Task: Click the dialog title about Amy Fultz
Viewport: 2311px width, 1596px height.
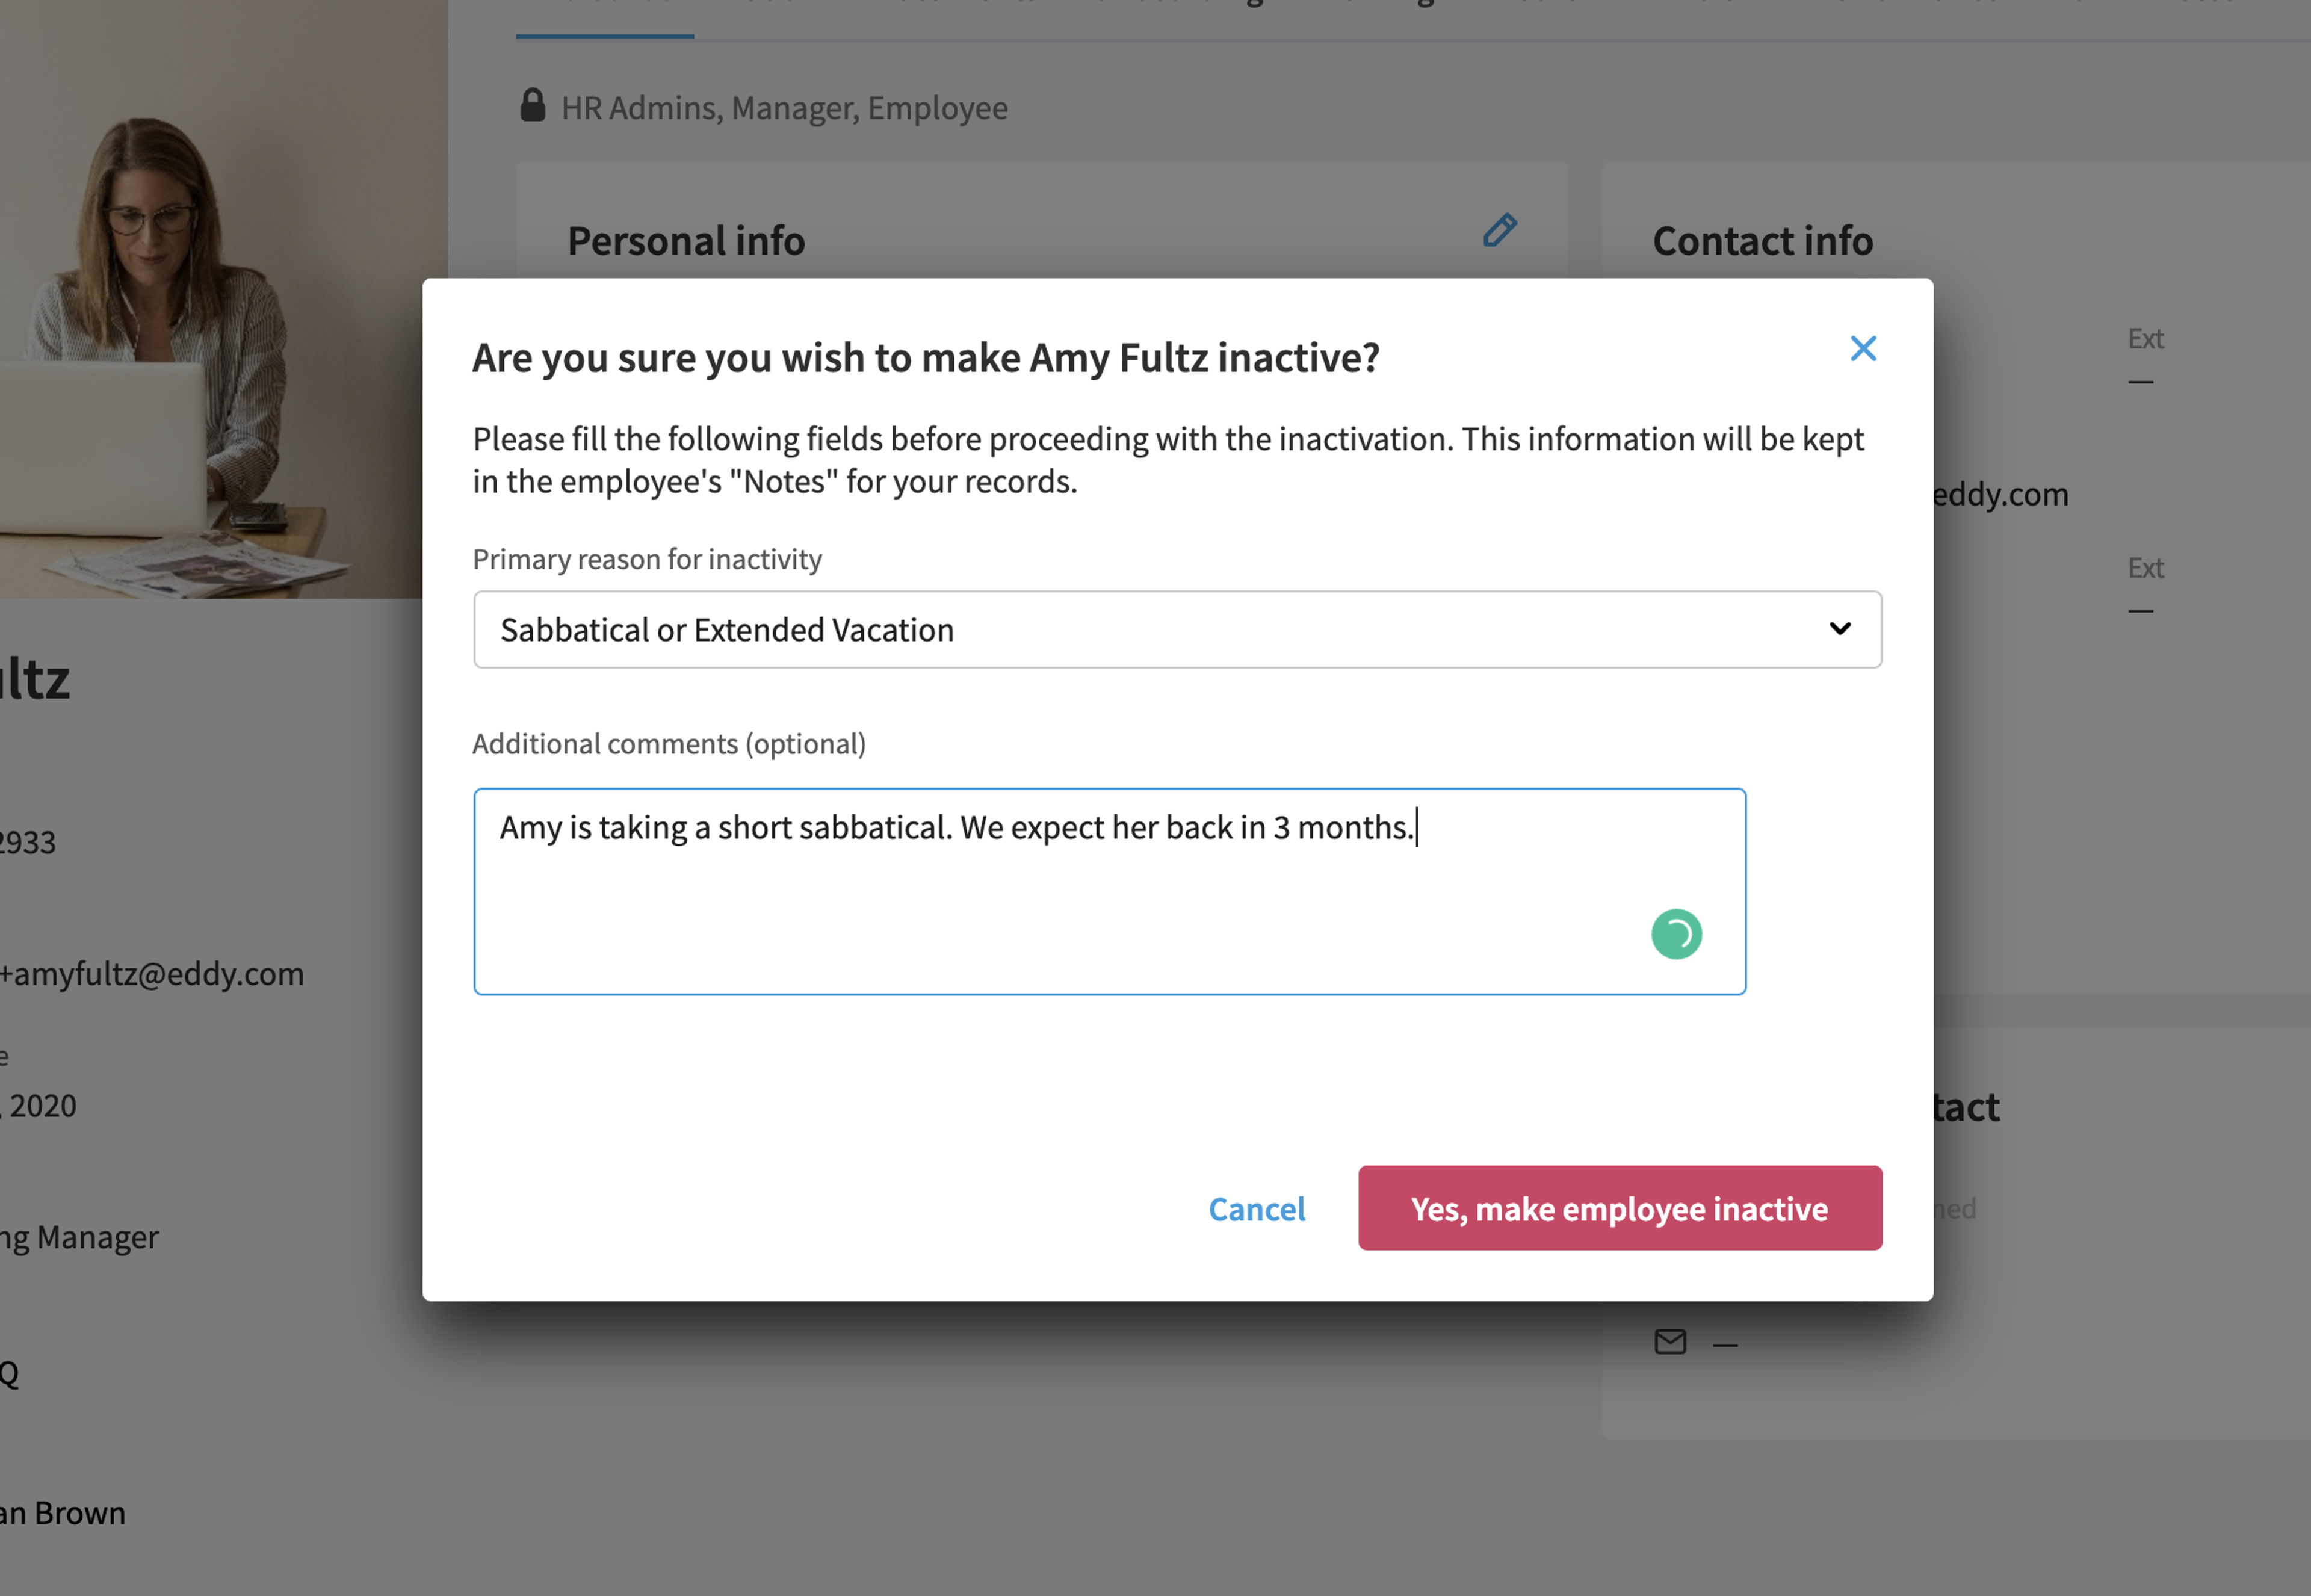Action: [x=926, y=358]
